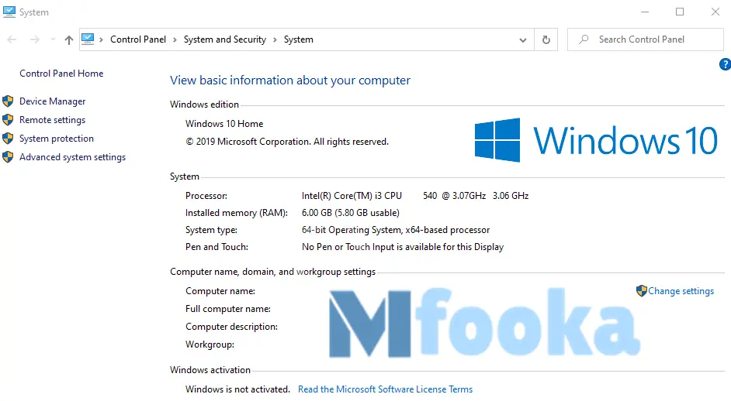The height and width of the screenshot is (401, 731).
Task: Click the shield icon beside System protection
Action: (8, 138)
